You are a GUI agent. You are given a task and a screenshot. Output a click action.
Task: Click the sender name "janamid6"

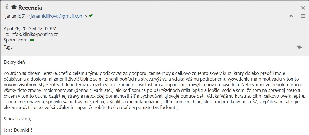[15, 16]
